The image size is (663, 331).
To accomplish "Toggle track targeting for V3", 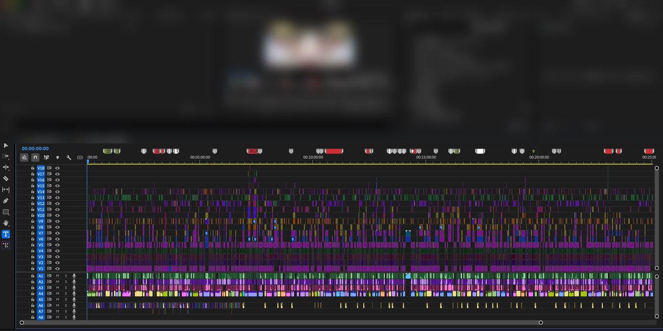I will click(x=41, y=257).
